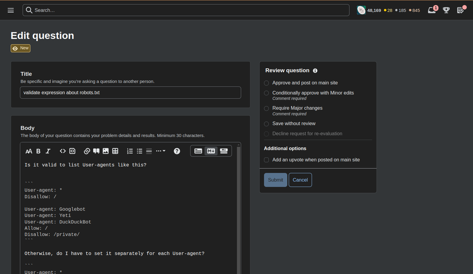Screen dimensions: 473x274
Task: Check Add an upvote when posted
Action: pos(266,160)
